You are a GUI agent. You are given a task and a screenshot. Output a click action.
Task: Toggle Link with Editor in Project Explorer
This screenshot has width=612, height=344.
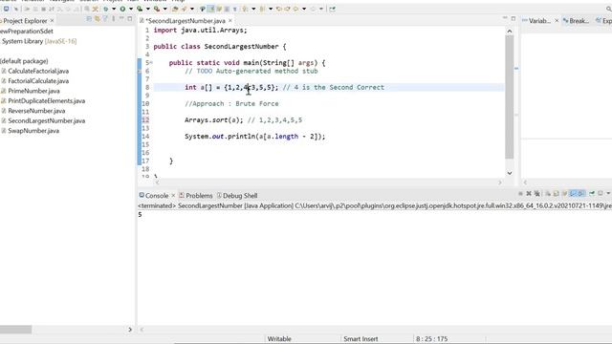(x=97, y=19)
